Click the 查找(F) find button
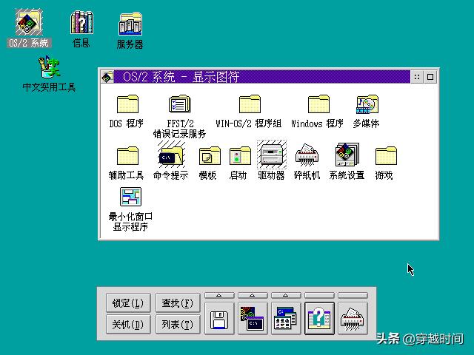Viewport: 474px width, 355px height. pos(178,302)
